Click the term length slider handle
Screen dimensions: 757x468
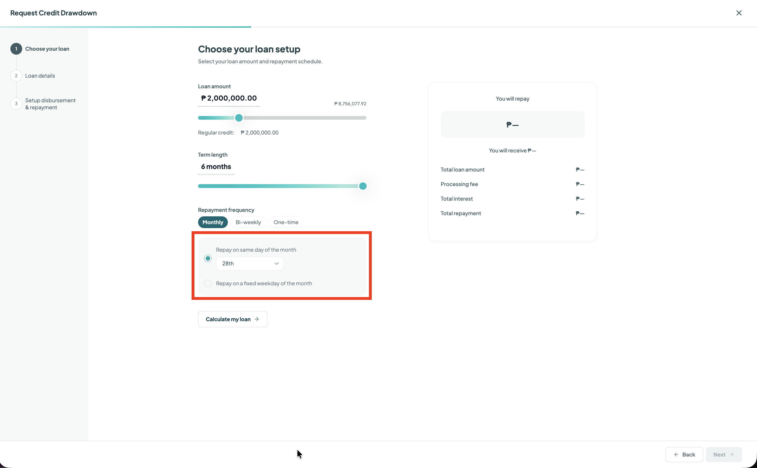pos(363,186)
